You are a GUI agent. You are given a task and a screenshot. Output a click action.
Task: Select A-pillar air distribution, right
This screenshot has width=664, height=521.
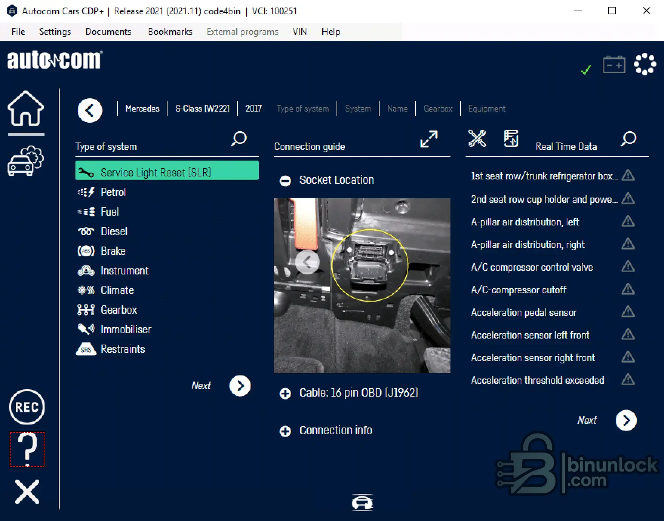click(528, 245)
